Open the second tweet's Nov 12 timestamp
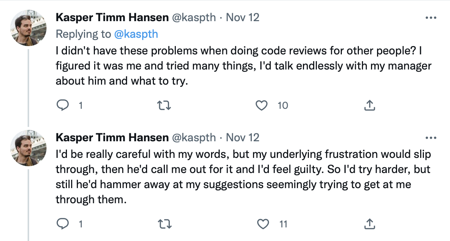 point(242,137)
